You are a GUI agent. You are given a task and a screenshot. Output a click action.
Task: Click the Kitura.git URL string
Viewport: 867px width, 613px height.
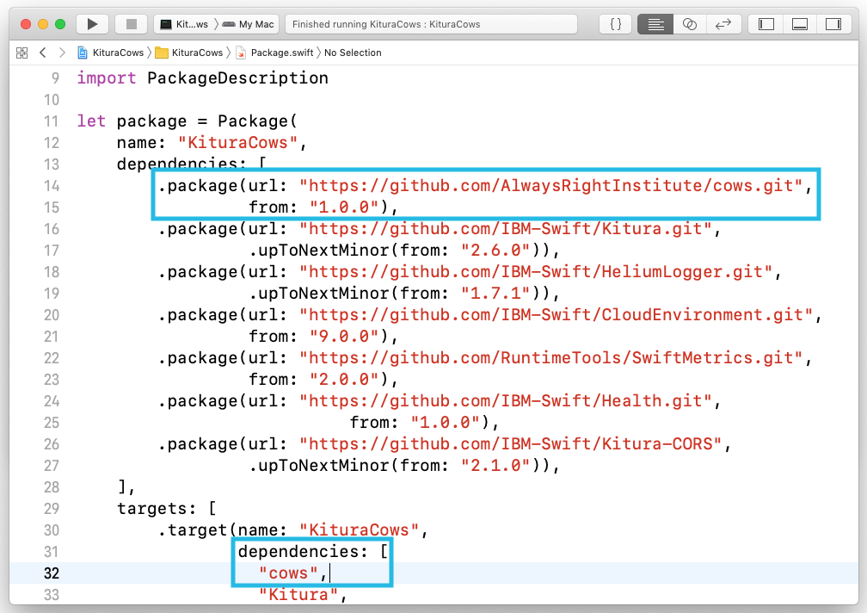pyautogui.click(x=506, y=229)
